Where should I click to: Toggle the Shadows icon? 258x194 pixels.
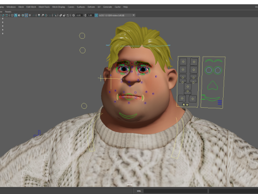click(33, 15)
